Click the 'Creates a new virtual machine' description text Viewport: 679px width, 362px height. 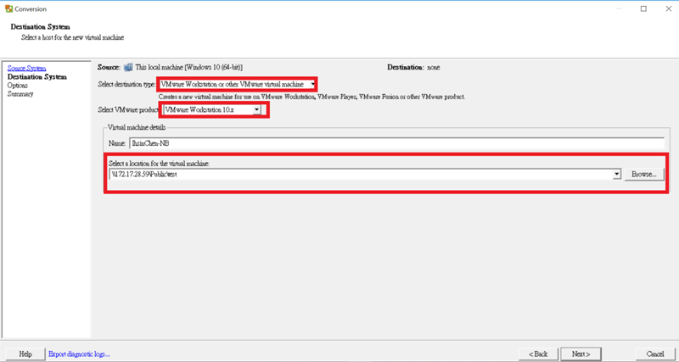pos(311,97)
